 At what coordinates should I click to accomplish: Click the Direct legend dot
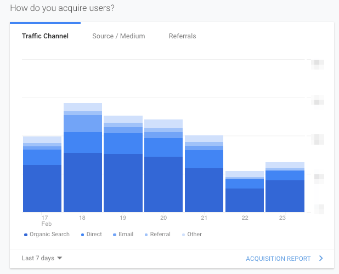[82, 235]
